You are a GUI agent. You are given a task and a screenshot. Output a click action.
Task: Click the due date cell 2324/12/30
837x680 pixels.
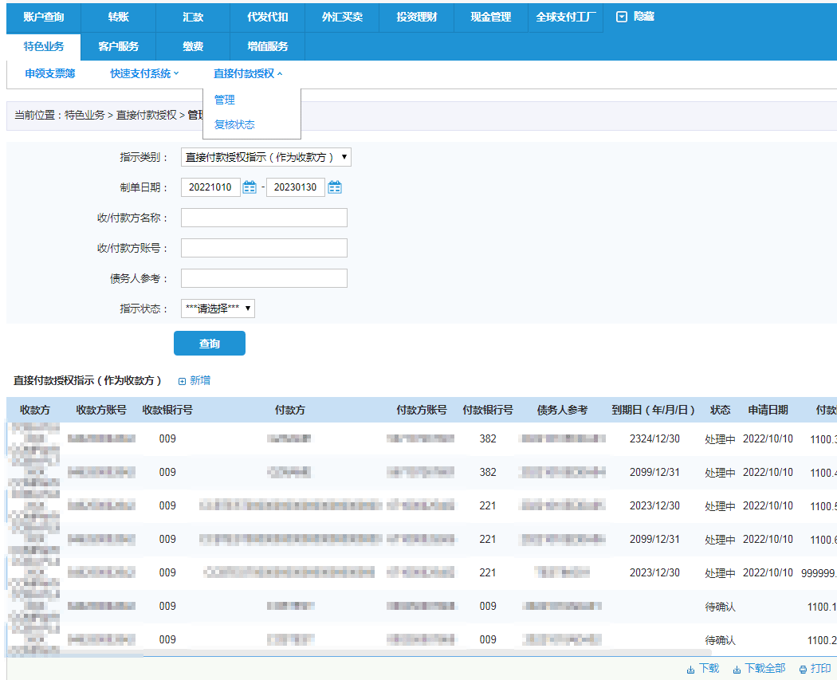(x=655, y=438)
